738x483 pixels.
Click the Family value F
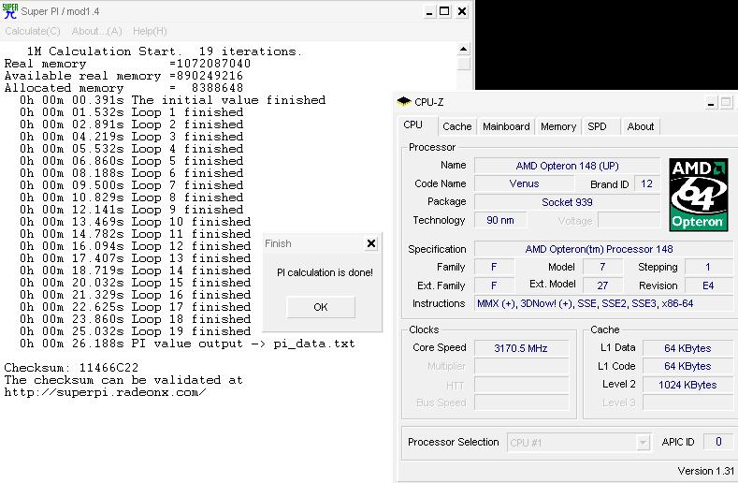click(x=494, y=267)
